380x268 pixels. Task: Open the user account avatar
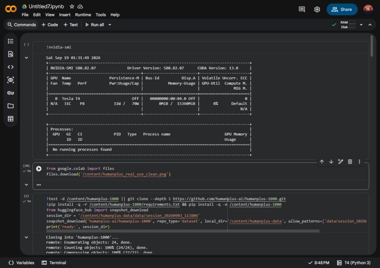point(368,9)
